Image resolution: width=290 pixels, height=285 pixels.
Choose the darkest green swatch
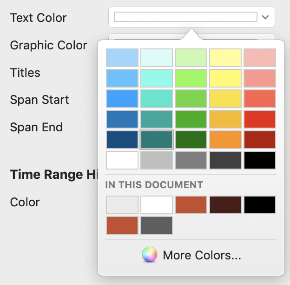click(x=191, y=140)
